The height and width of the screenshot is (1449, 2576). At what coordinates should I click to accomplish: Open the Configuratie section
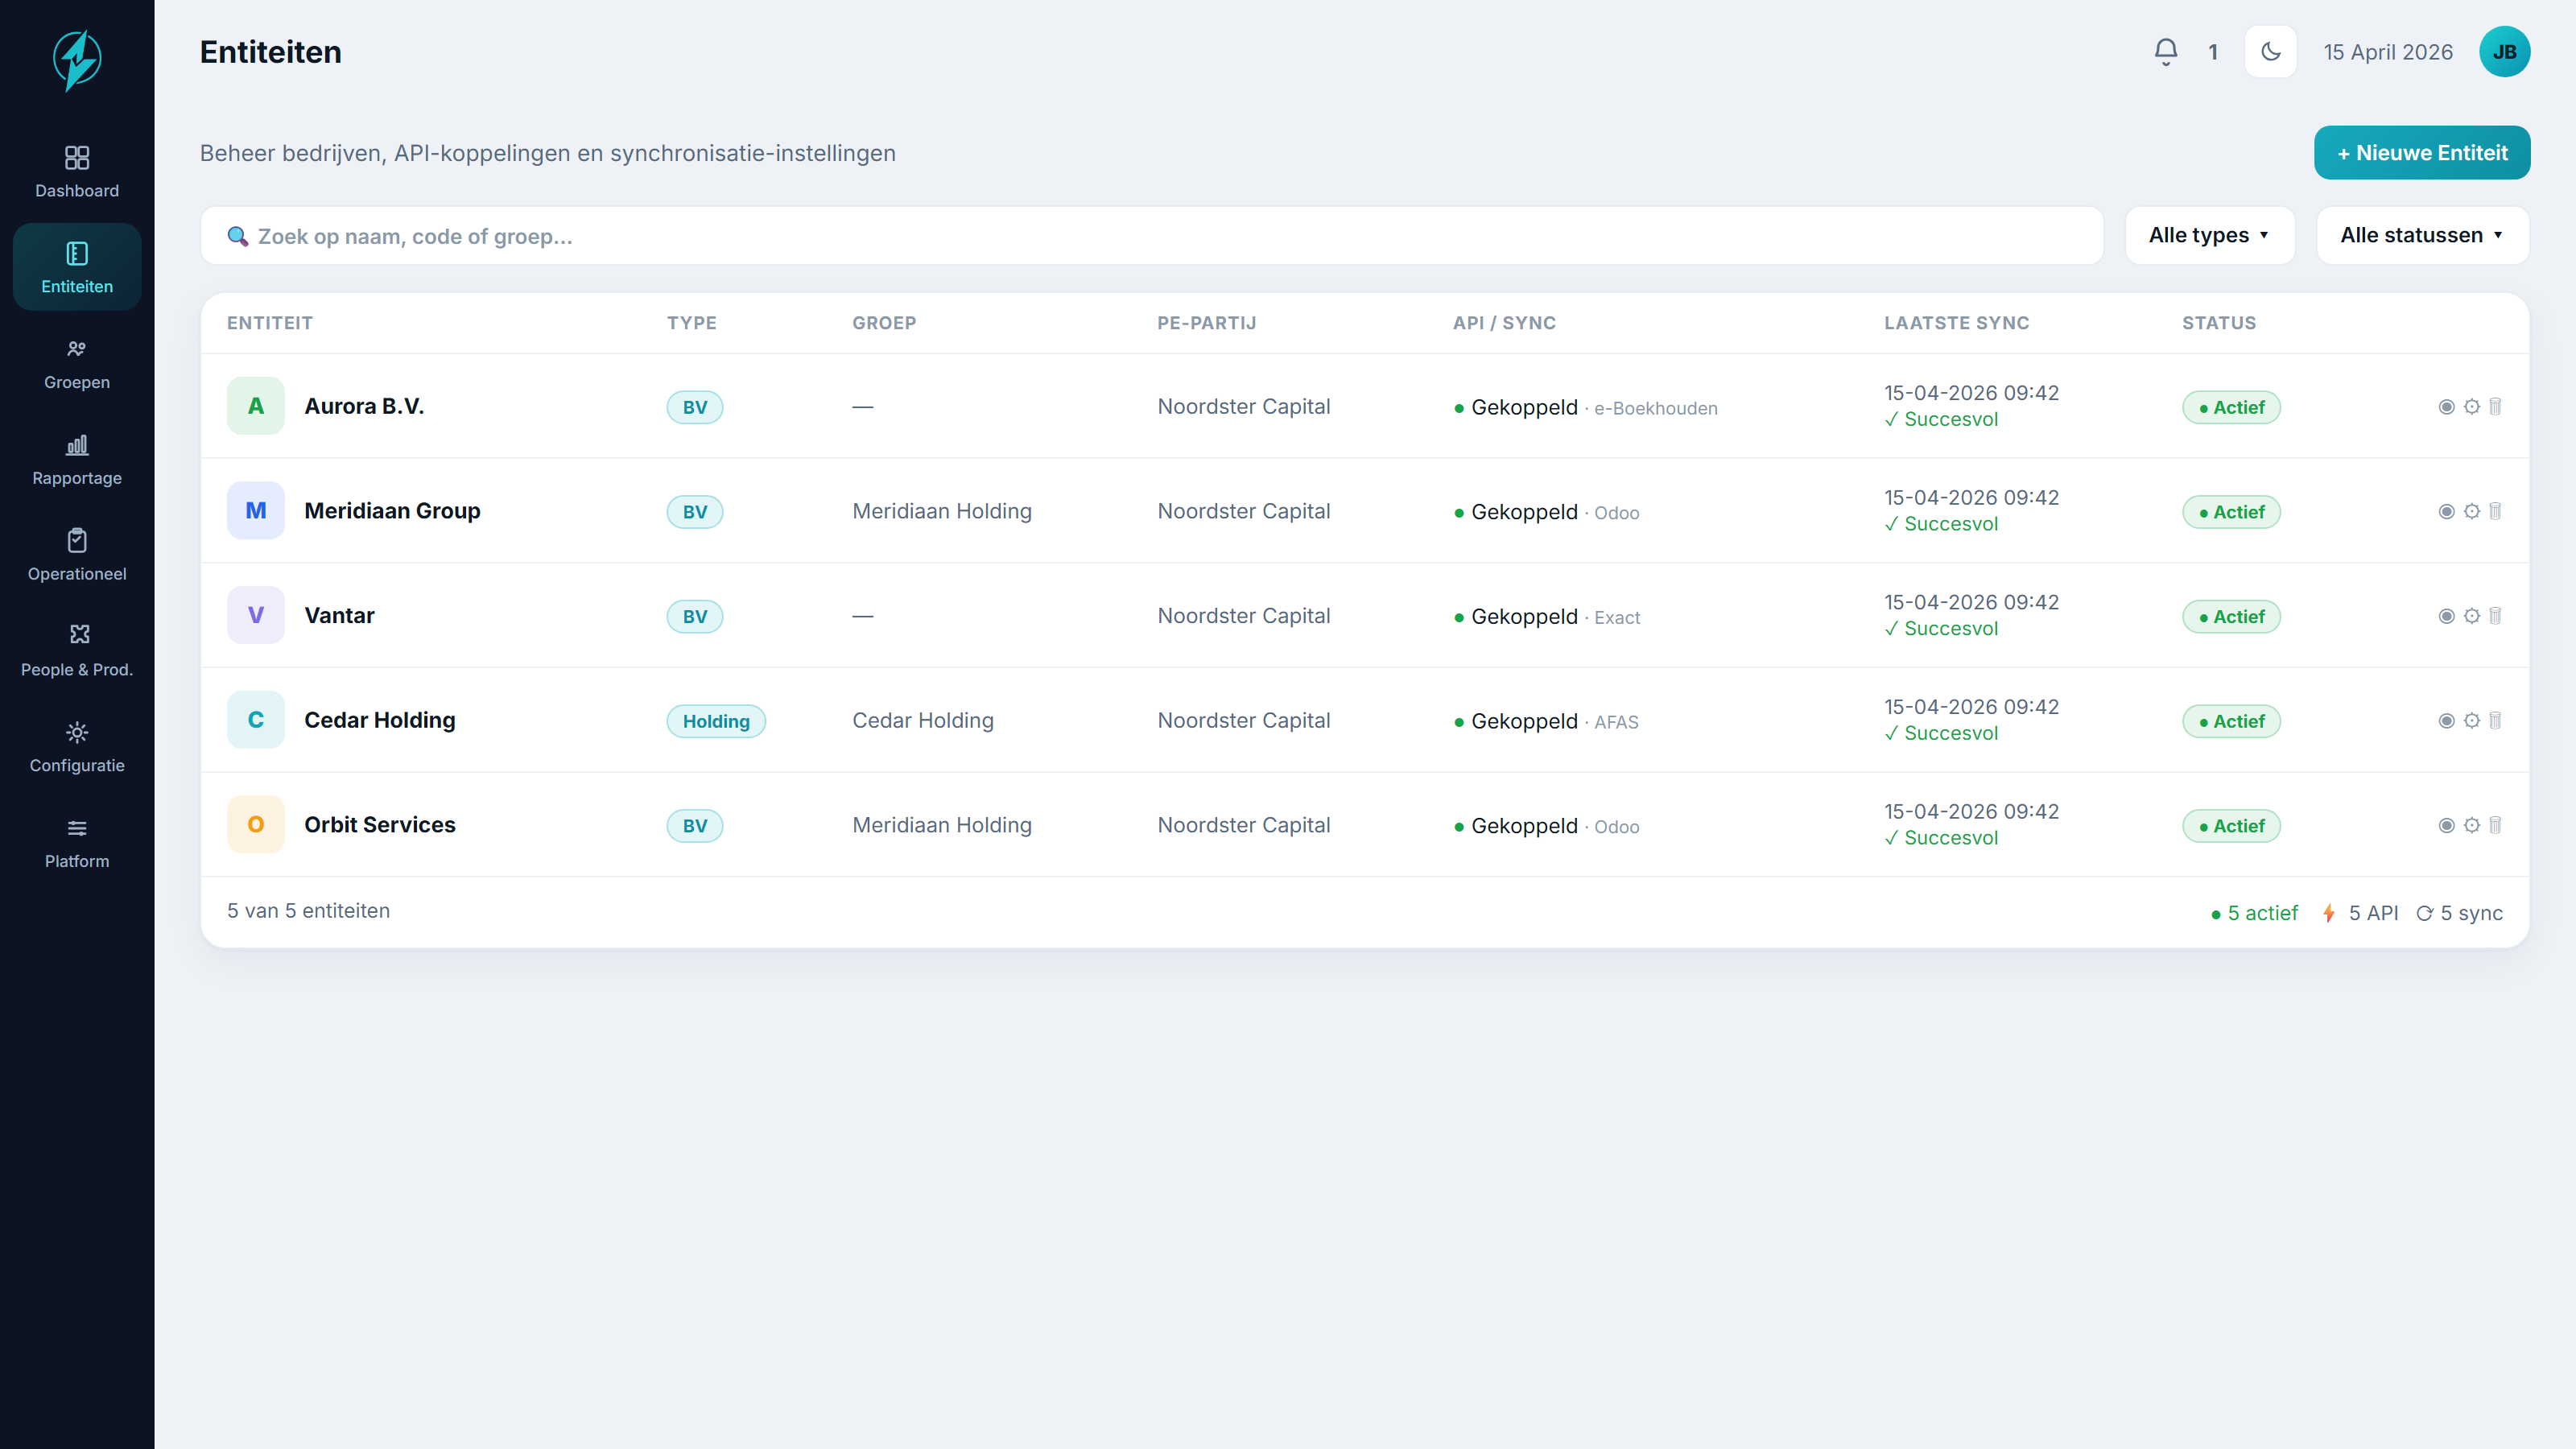tap(77, 747)
